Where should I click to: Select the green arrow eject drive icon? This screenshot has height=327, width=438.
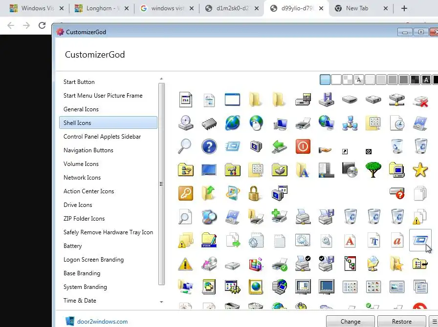[x=279, y=146]
